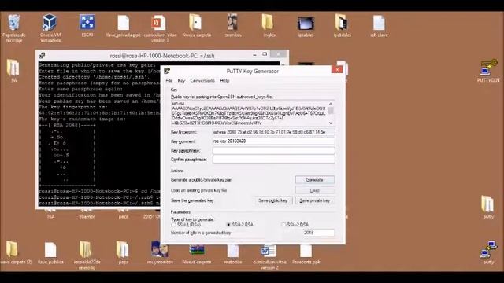The image size is (504, 283).
Task: Select the curriculum-vitae version 2 Word icon
Action: [268, 250]
